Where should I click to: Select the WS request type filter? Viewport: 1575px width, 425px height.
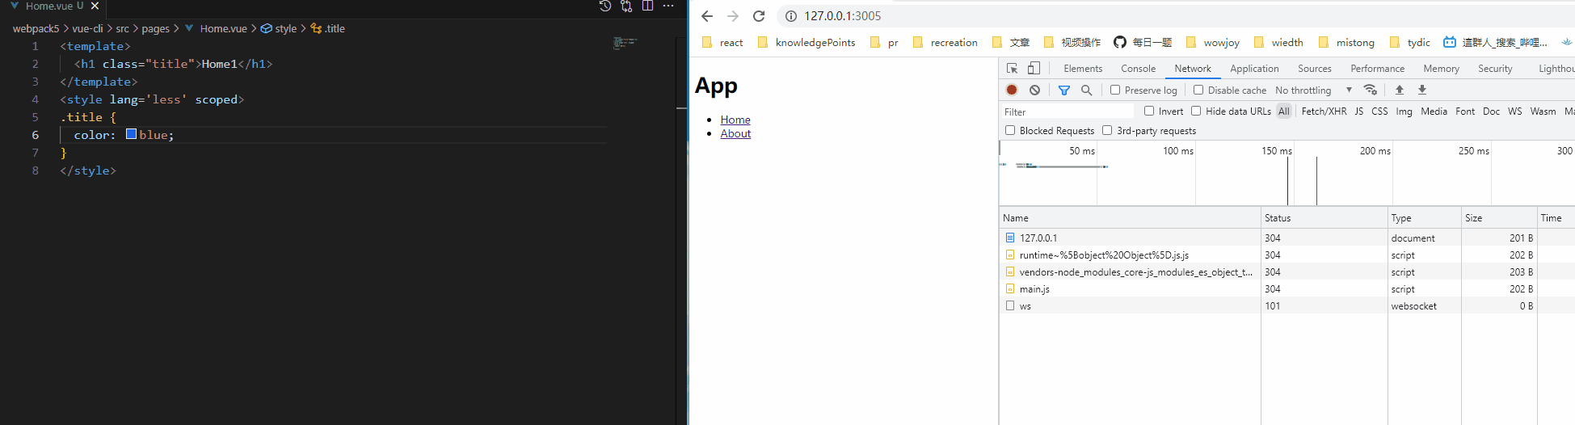click(x=1514, y=112)
